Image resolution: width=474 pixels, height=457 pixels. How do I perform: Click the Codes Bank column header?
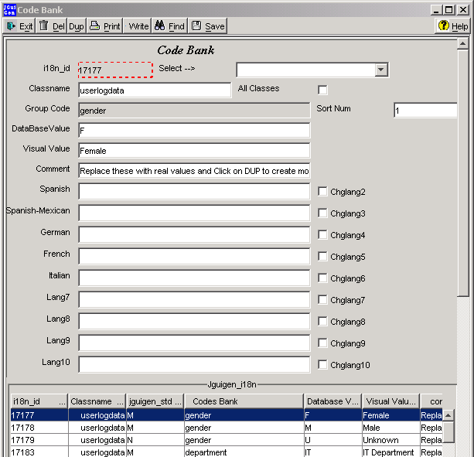tap(244, 401)
